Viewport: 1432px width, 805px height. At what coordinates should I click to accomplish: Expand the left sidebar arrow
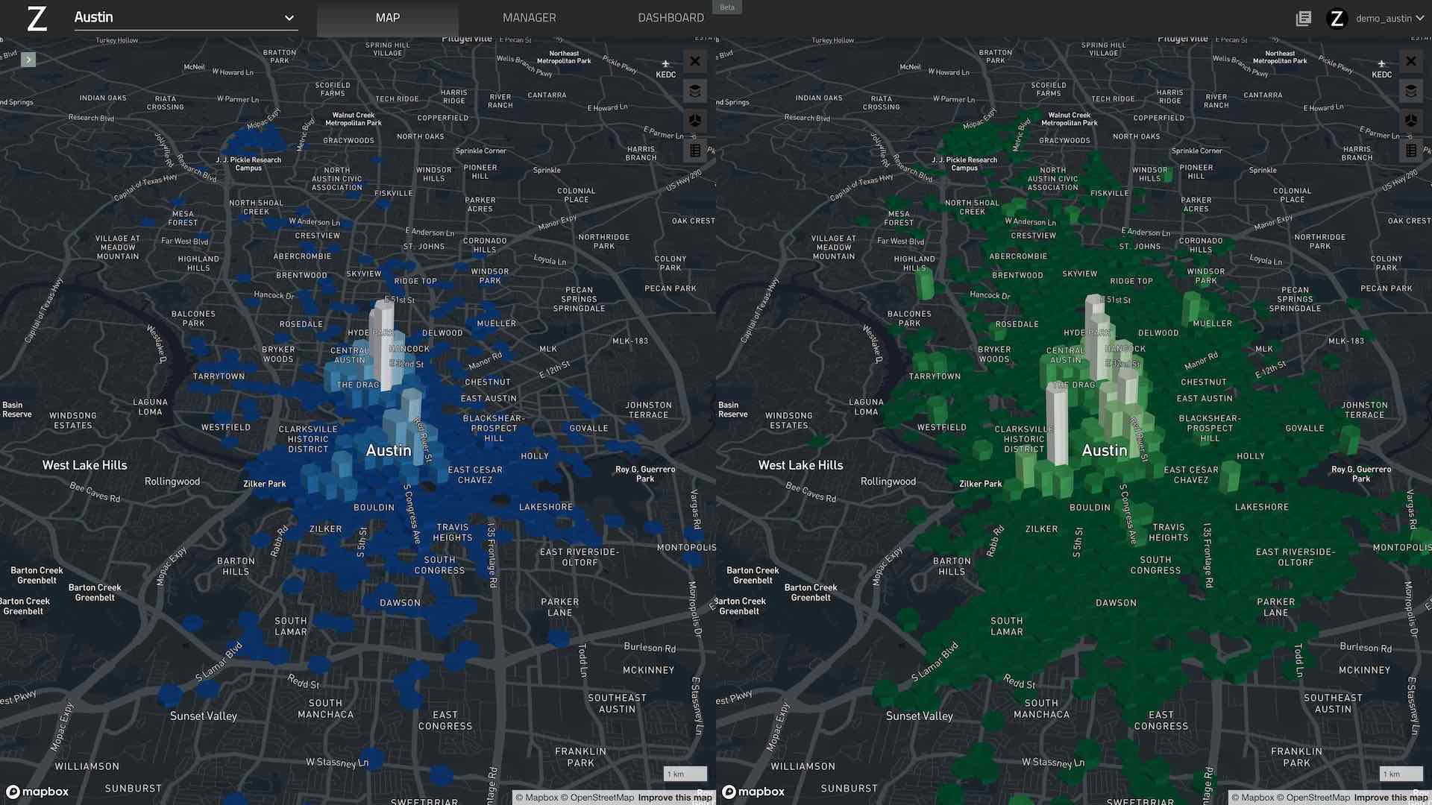click(x=28, y=60)
